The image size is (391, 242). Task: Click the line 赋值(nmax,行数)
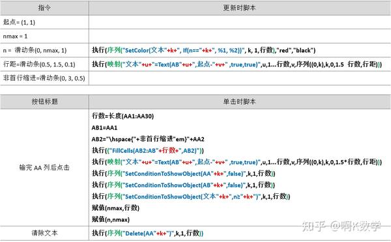tap(115, 208)
